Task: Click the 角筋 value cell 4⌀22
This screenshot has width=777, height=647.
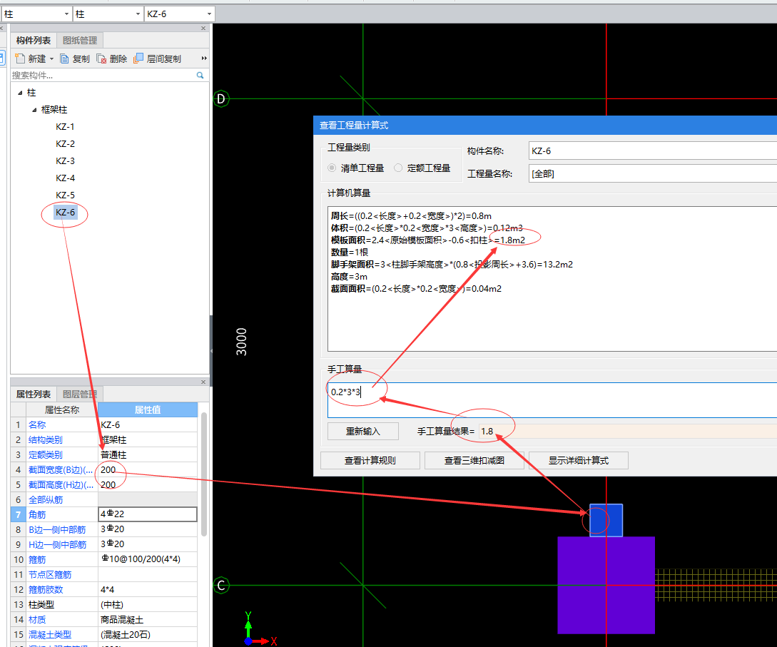Action: [x=148, y=514]
